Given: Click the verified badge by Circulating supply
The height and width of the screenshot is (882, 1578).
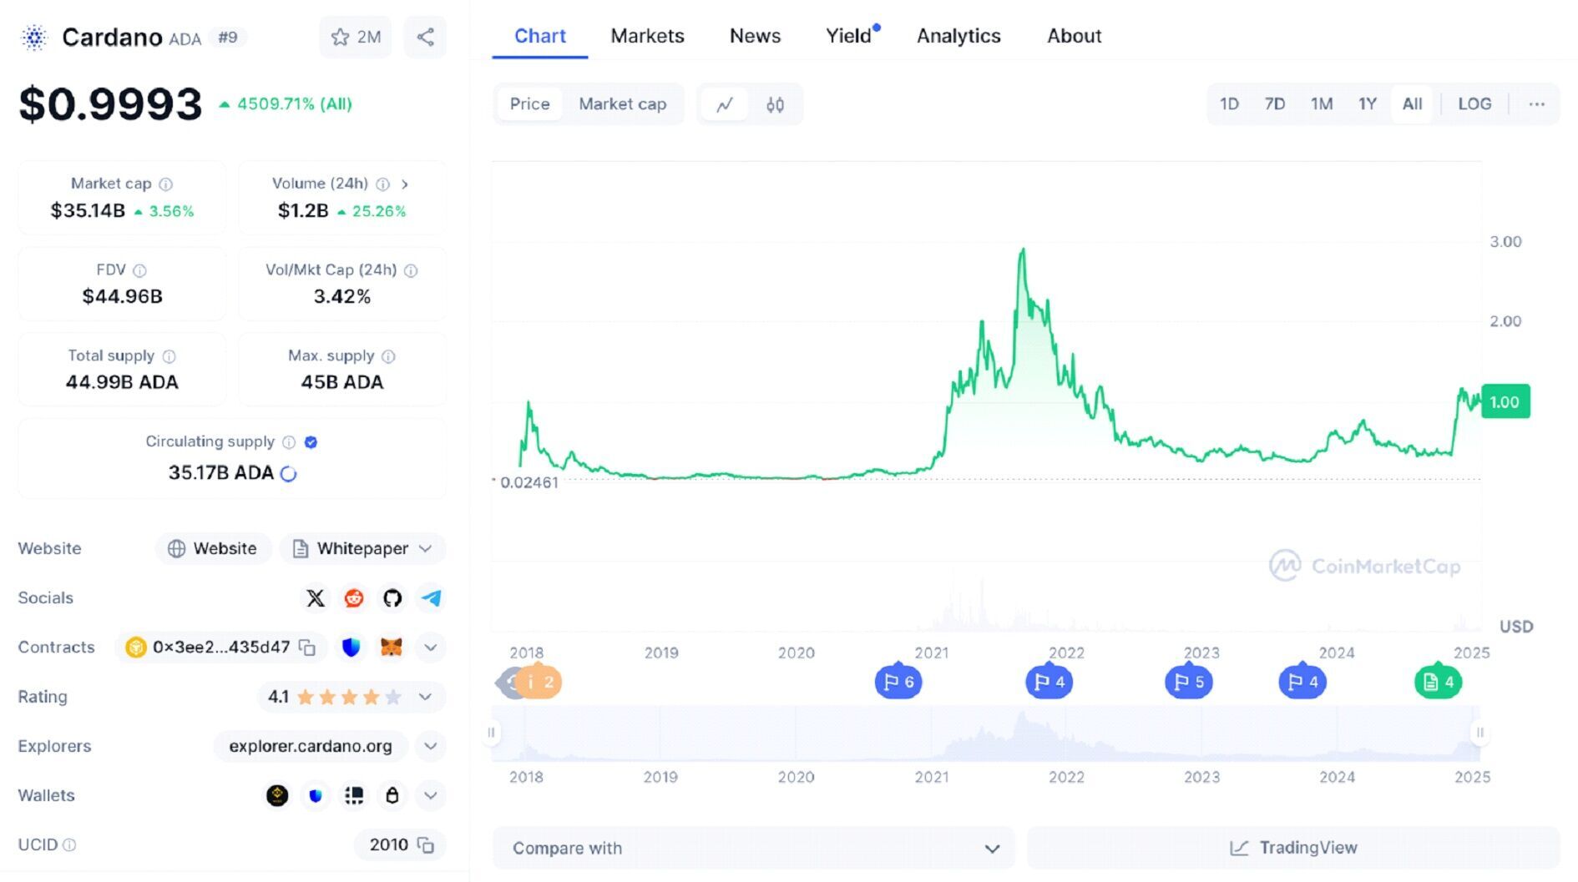Looking at the screenshot, I should 311,442.
